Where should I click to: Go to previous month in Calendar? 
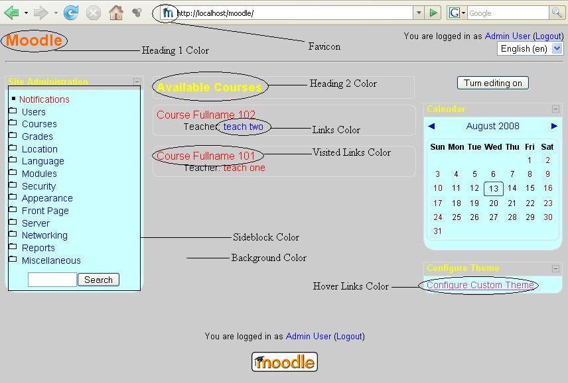pyautogui.click(x=431, y=126)
